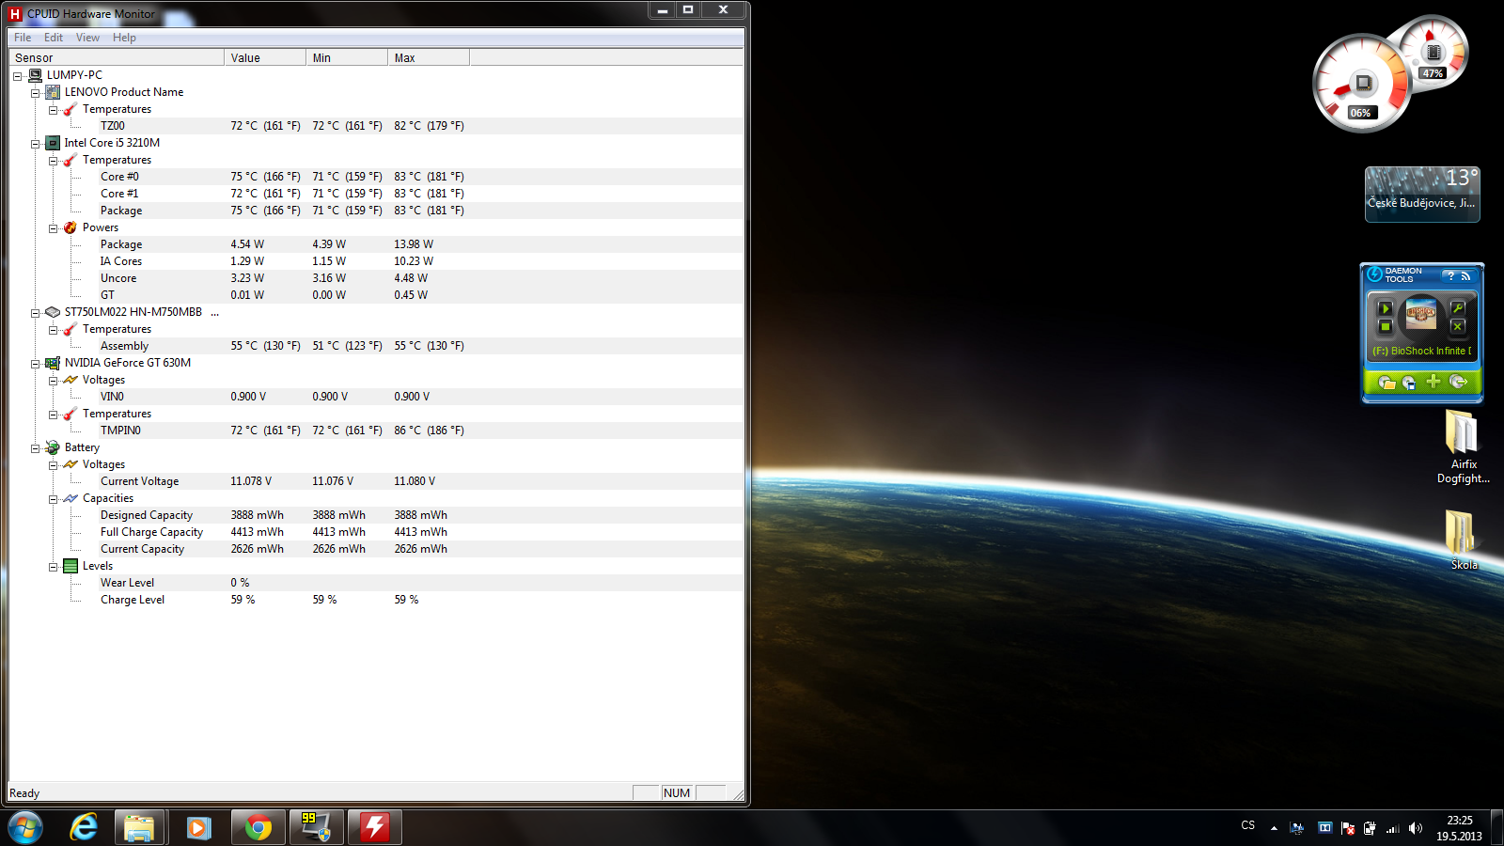Click the Max column header
1504x846 pixels.
tap(429, 57)
